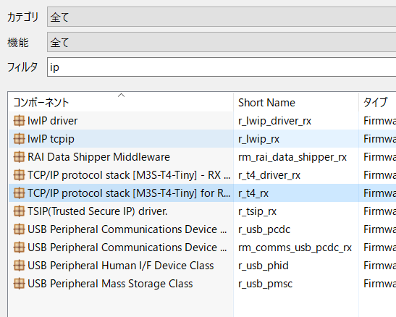The image size is (396, 317).
Task: Sort by the Short Name column header
Action: coord(296,102)
